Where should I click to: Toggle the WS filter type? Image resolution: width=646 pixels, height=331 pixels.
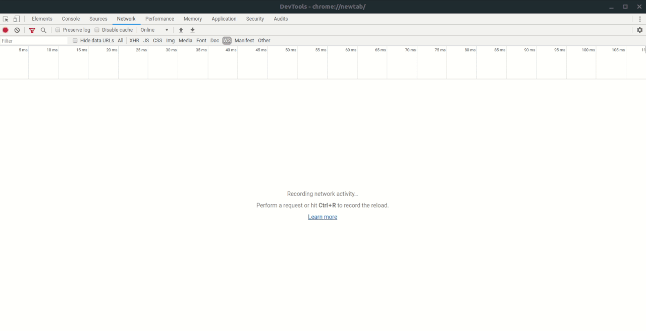click(227, 41)
